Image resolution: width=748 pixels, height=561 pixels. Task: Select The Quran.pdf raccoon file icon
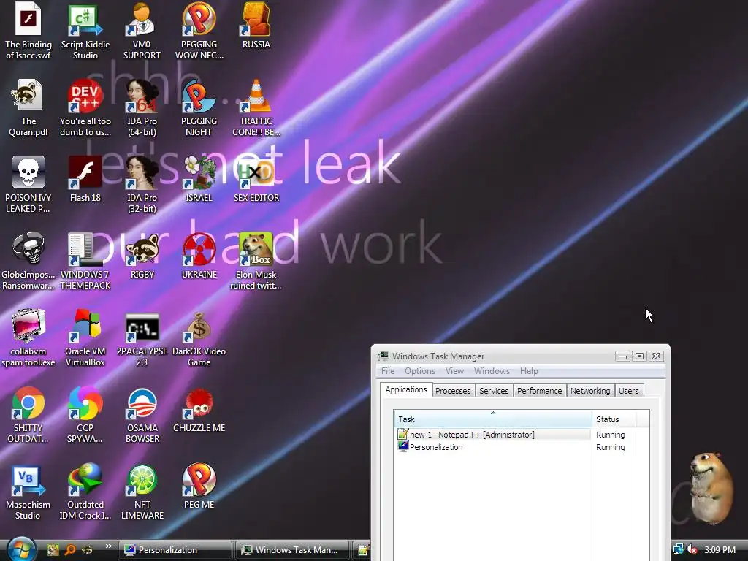[x=28, y=108]
